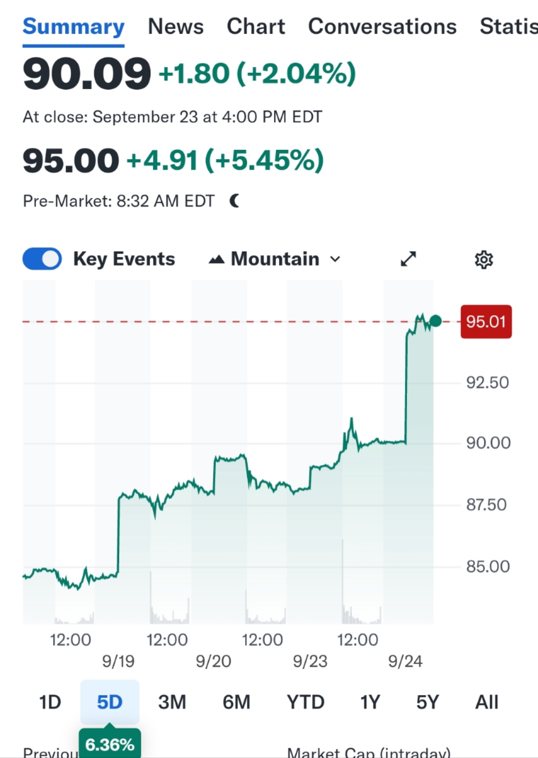Open the Chart tab

(256, 26)
